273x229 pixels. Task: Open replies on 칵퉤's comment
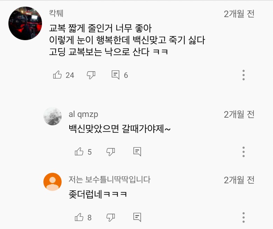pos(115,75)
